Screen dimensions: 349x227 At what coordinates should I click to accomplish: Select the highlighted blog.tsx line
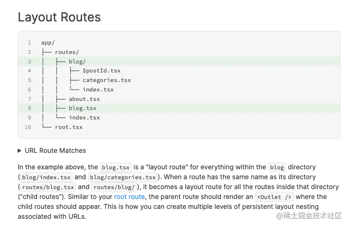pos(82,108)
